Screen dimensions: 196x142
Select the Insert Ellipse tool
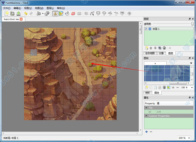click(x=104, y=13)
